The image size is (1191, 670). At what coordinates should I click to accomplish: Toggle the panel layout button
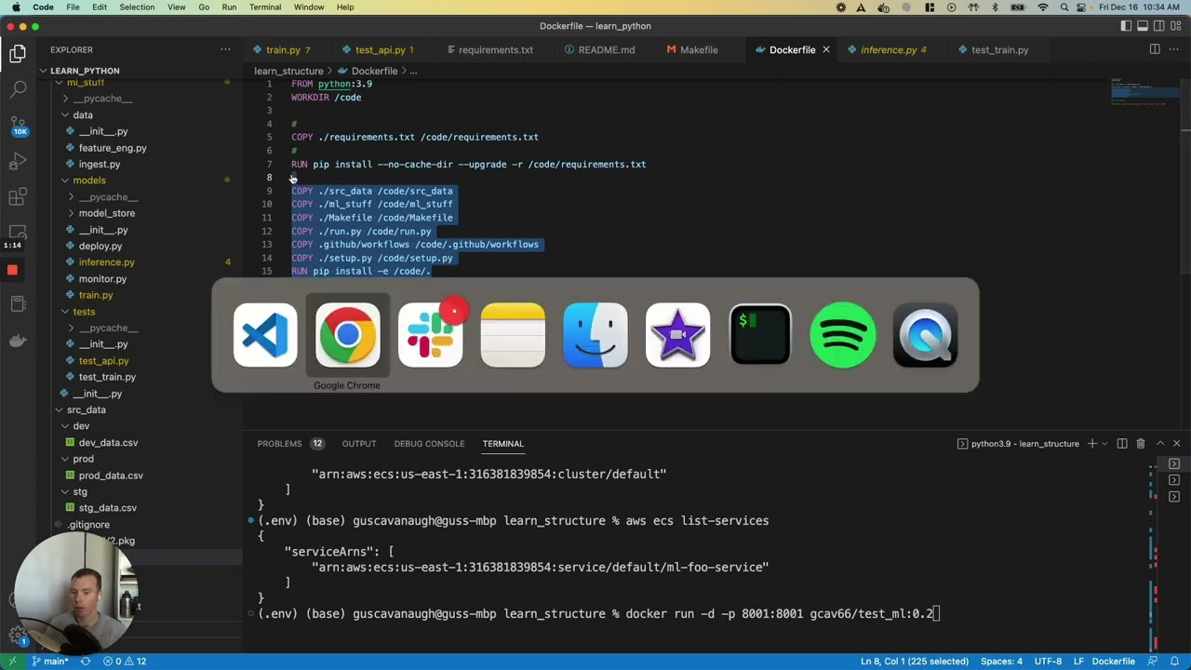(x=1143, y=26)
